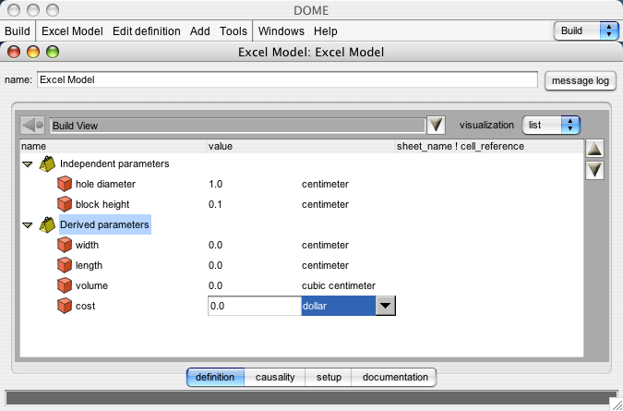Screen dimensions: 623x411
Task: Click the window resize grip at bottom right
Action: 615,404
